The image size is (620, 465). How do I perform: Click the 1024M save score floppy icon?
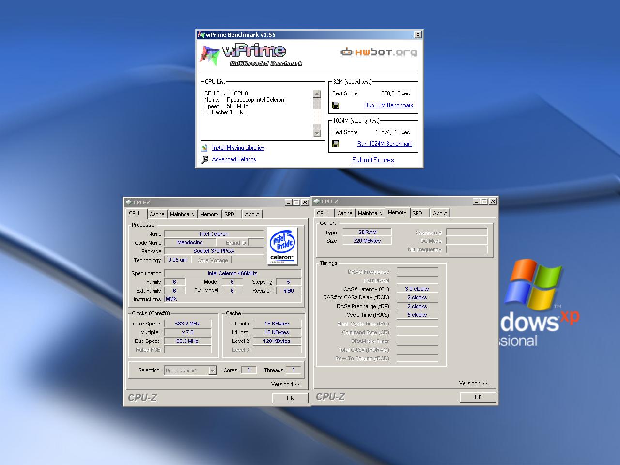(x=336, y=144)
